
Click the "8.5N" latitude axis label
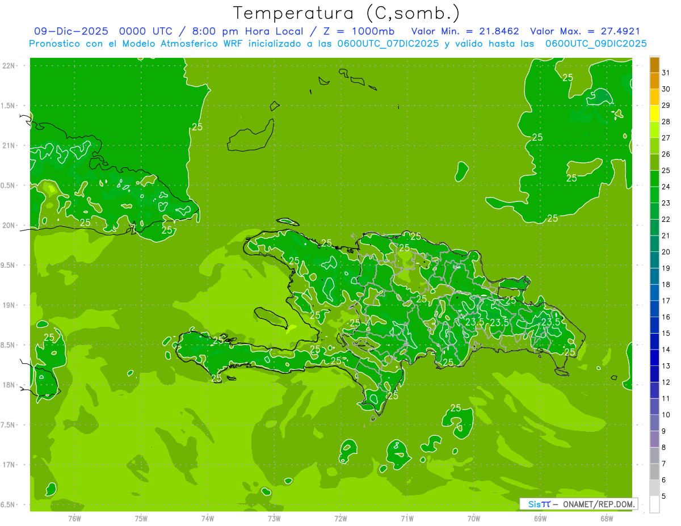[x=8, y=345]
